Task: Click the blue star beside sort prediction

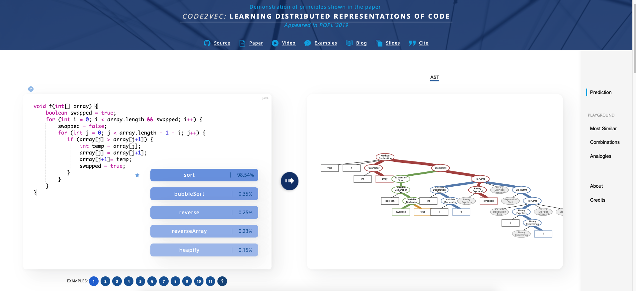Action: pyautogui.click(x=137, y=175)
